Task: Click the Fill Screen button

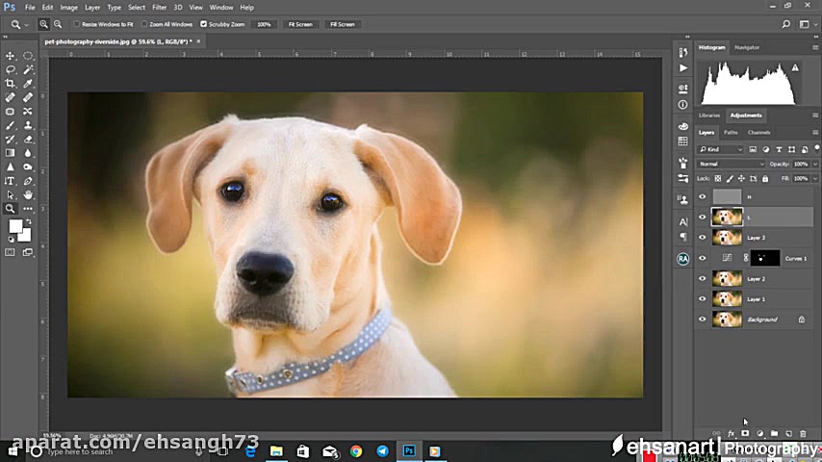Action: coord(342,24)
